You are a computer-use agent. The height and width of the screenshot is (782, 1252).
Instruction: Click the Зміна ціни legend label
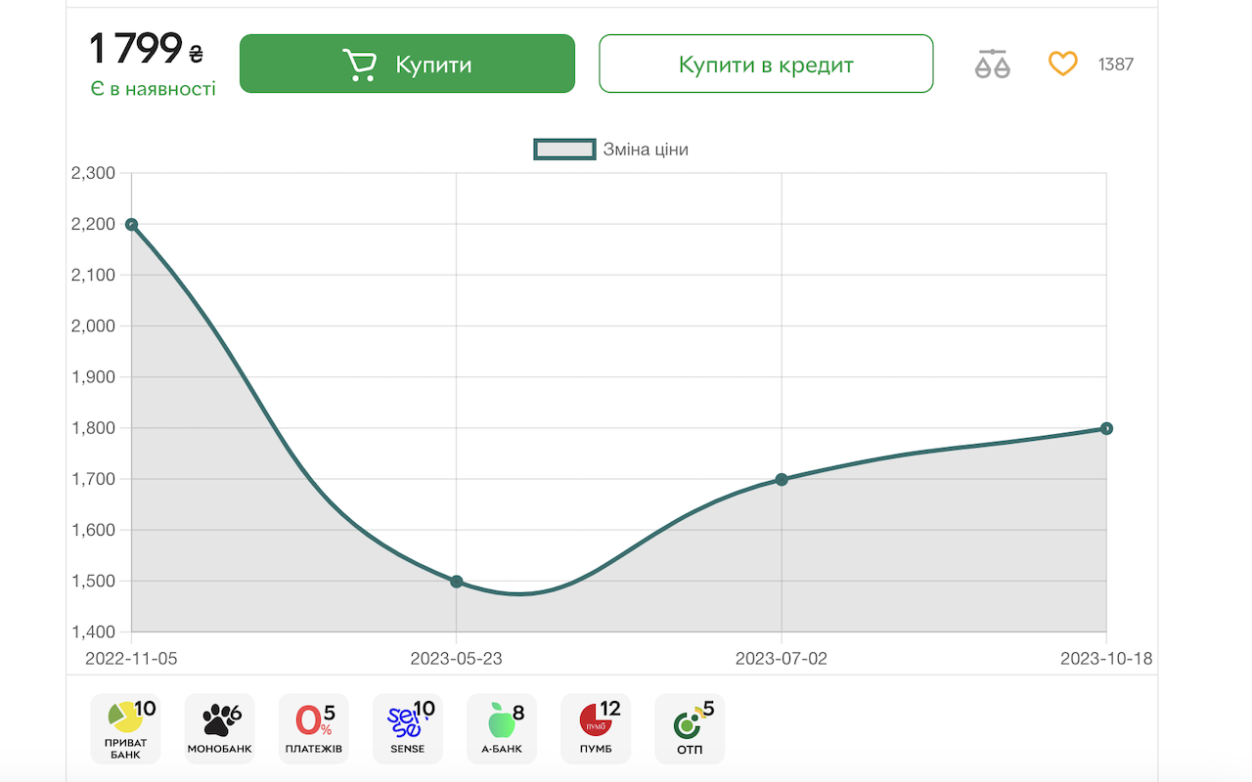(x=646, y=150)
